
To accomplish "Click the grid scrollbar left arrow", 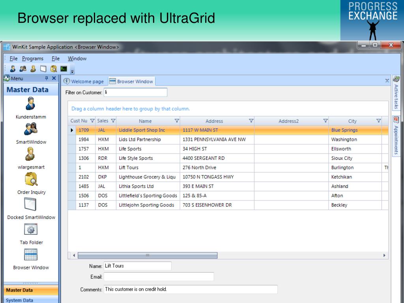I will [74, 255].
